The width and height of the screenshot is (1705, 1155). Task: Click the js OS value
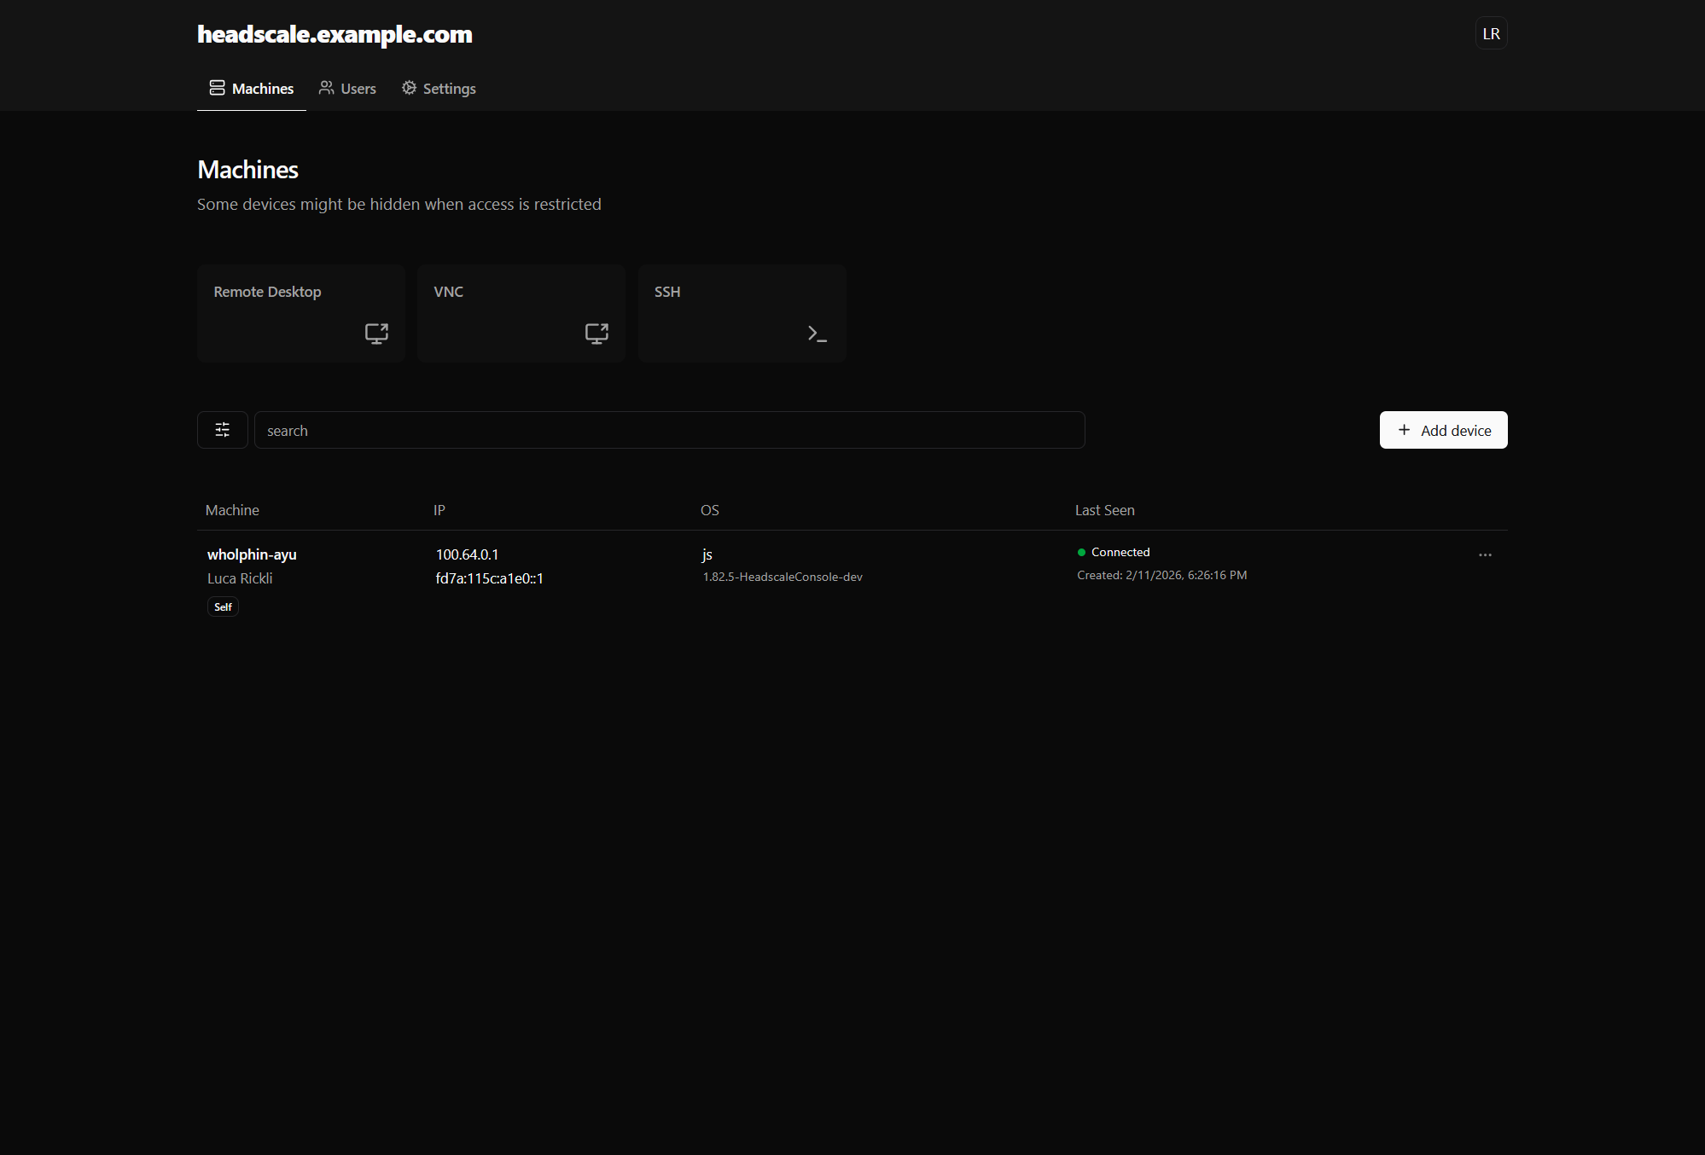pos(707,554)
